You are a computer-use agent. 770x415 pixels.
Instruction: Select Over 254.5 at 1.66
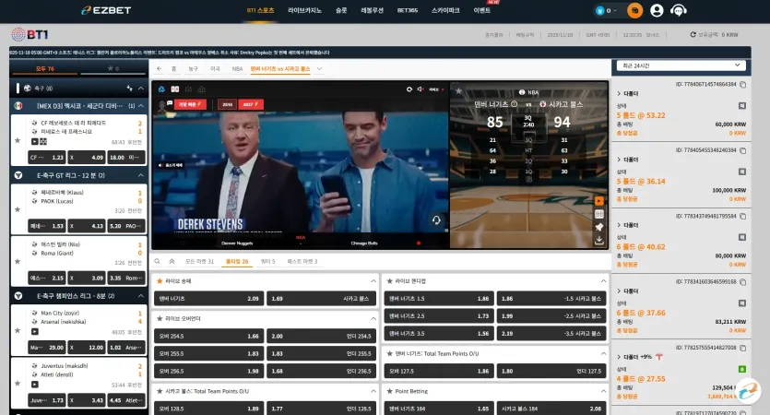tap(209, 336)
